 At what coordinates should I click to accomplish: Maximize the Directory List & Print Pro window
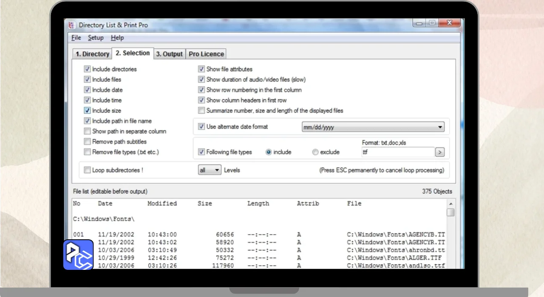(x=432, y=24)
